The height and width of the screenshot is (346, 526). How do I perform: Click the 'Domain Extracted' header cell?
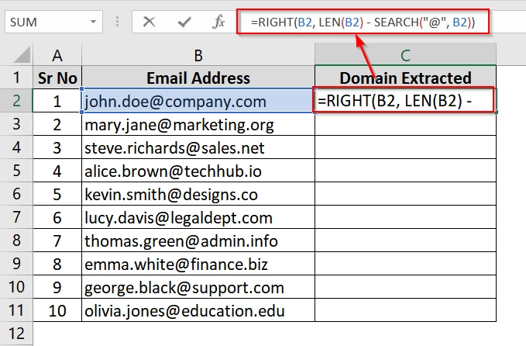pyautogui.click(x=405, y=78)
